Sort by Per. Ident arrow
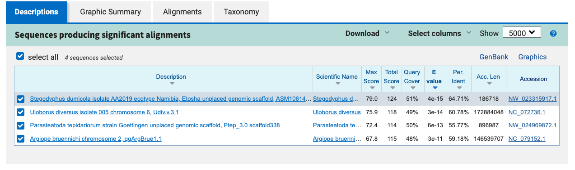The image size is (575, 170). pyautogui.click(x=458, y=88)
